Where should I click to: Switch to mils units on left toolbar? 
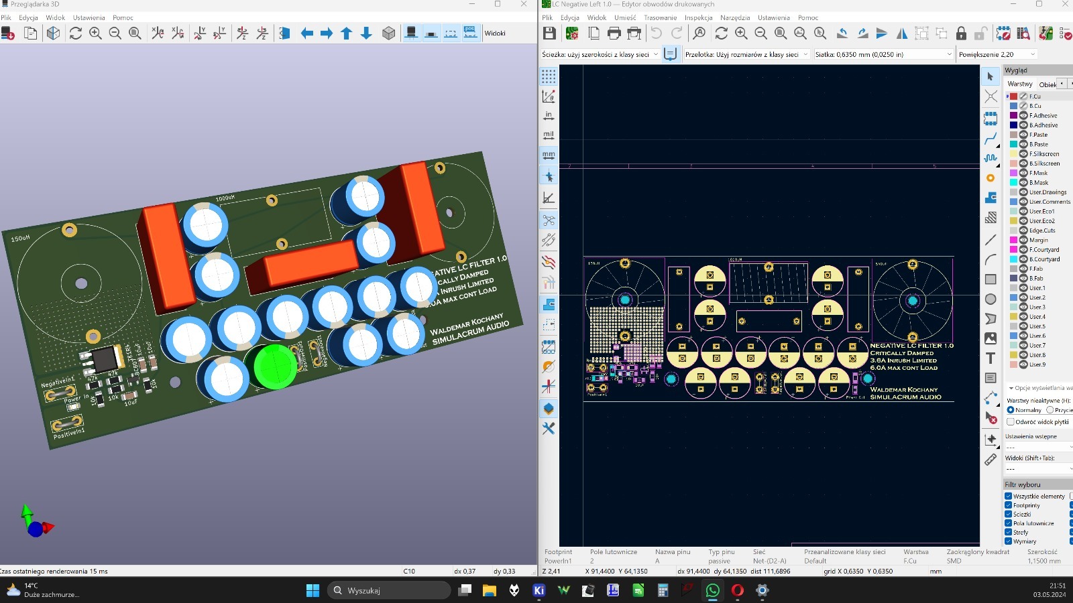coord(549,135)
